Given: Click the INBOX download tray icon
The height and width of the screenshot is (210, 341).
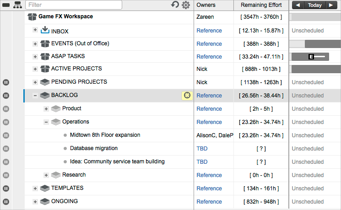Looking at the screenshot, I should (x=45, y=30).
